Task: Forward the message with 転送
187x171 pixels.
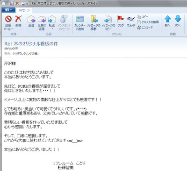Action: [52, 21]
